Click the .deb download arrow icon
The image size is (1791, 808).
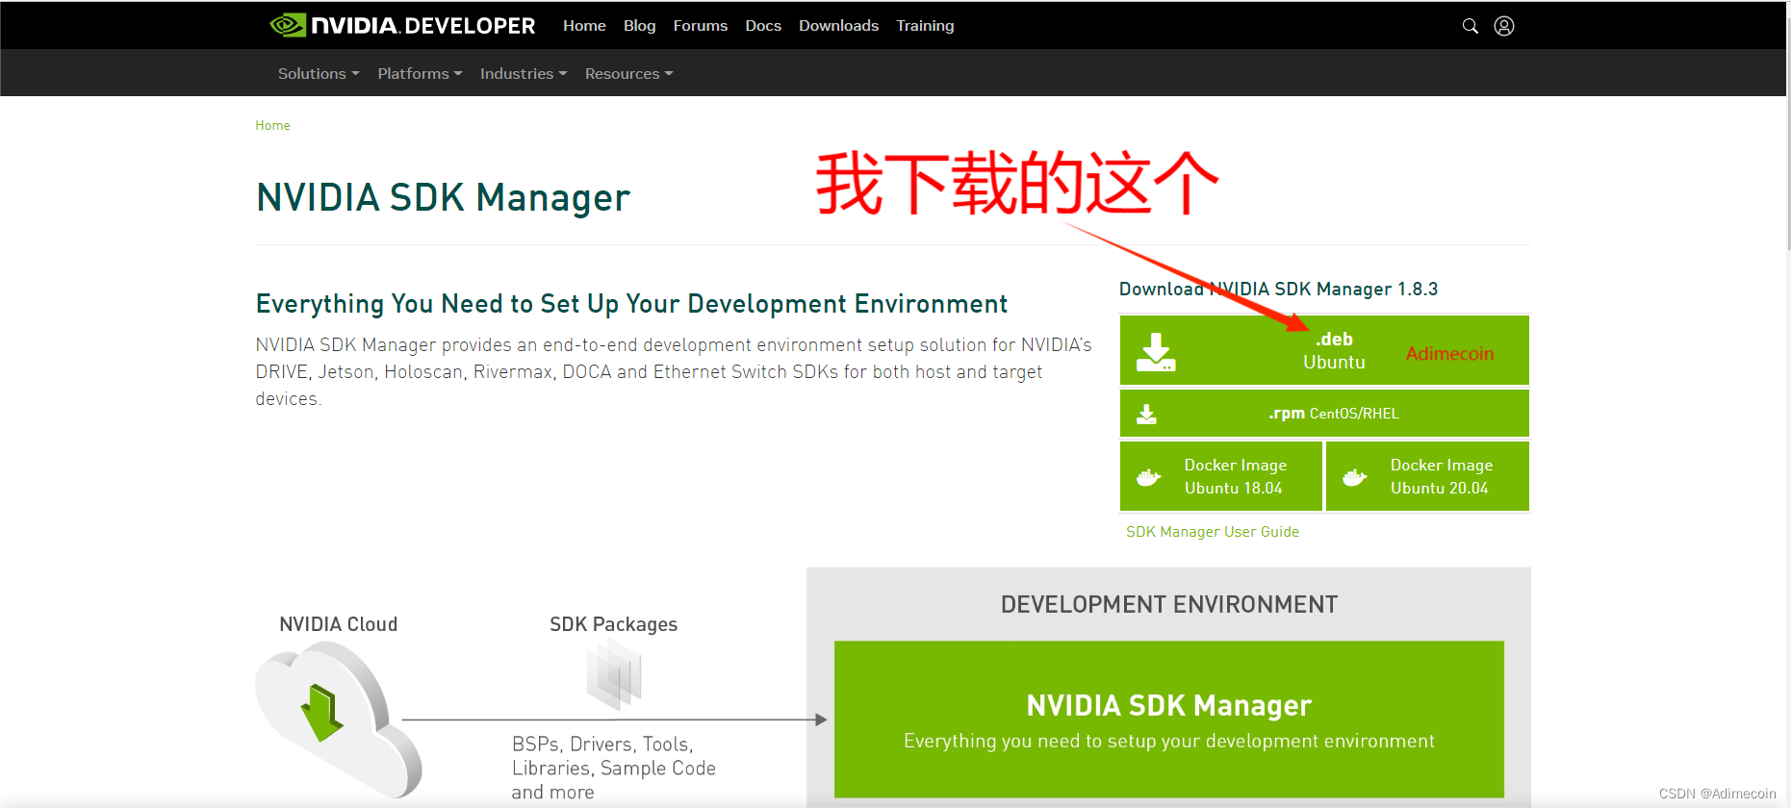(x=1156, y=352)
